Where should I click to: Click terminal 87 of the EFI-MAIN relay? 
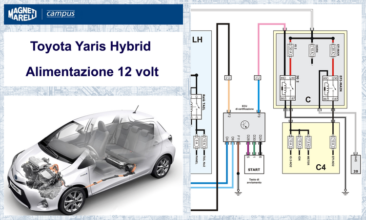(335, 99)
